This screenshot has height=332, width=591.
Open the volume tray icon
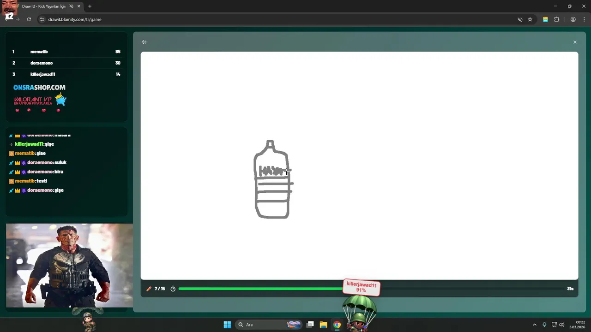(x=562, y=325)
